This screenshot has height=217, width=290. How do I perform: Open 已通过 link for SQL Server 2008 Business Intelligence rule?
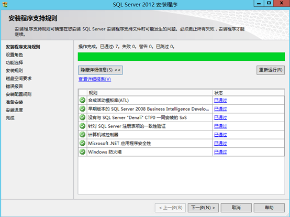point(220,109)
